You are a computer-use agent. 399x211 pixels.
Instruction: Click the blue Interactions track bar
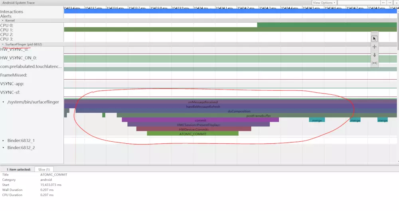(x=230, y=11)
